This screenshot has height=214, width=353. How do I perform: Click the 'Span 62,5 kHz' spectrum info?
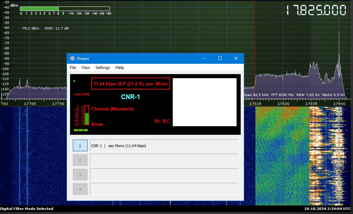(x=256, y=95)
